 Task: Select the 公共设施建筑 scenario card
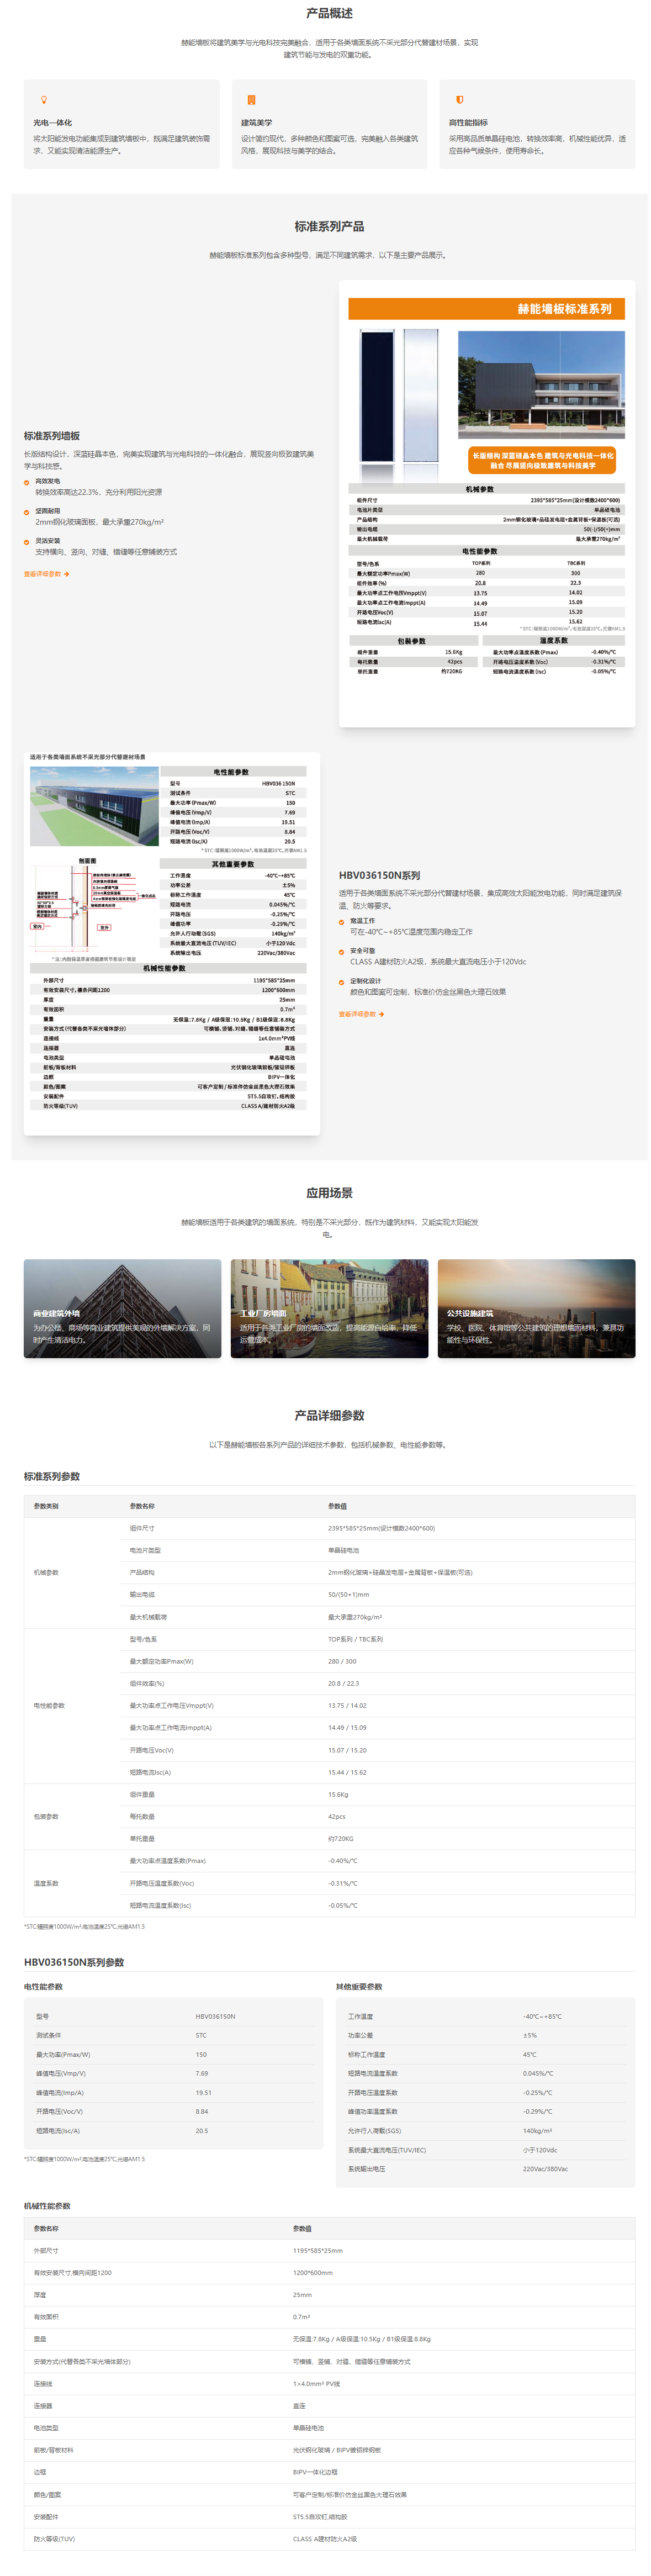click(536, 1308)
